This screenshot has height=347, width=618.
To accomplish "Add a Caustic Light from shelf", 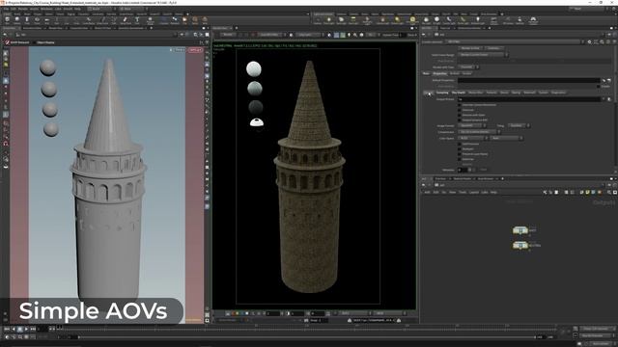I will coord(449,20).
